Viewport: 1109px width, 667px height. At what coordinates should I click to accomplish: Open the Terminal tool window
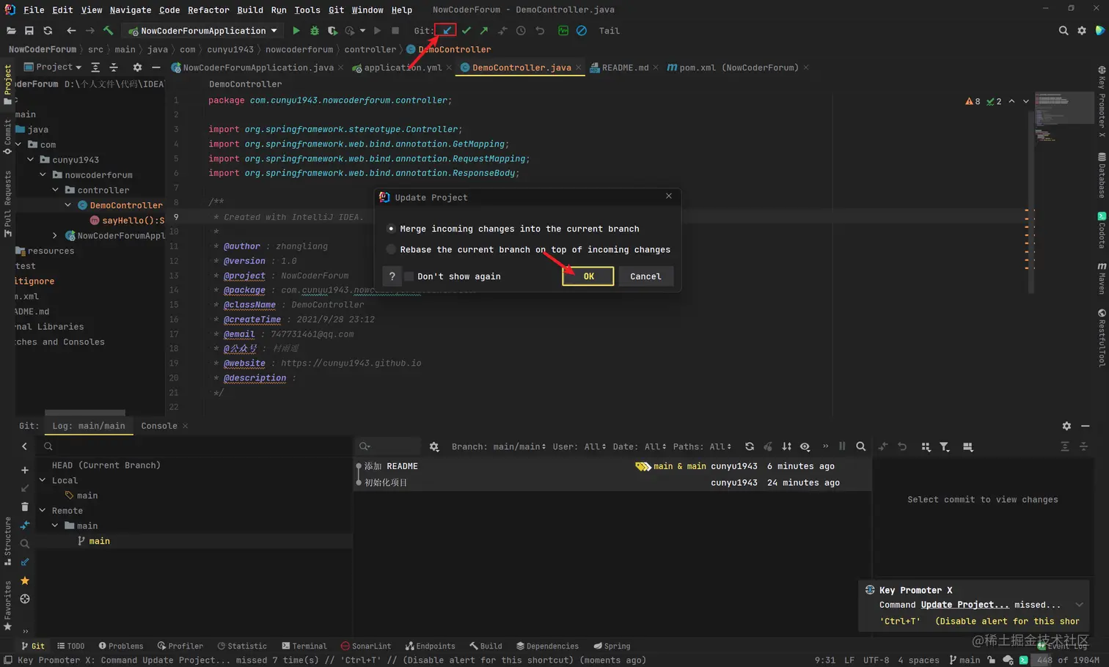tap(304, 646)
